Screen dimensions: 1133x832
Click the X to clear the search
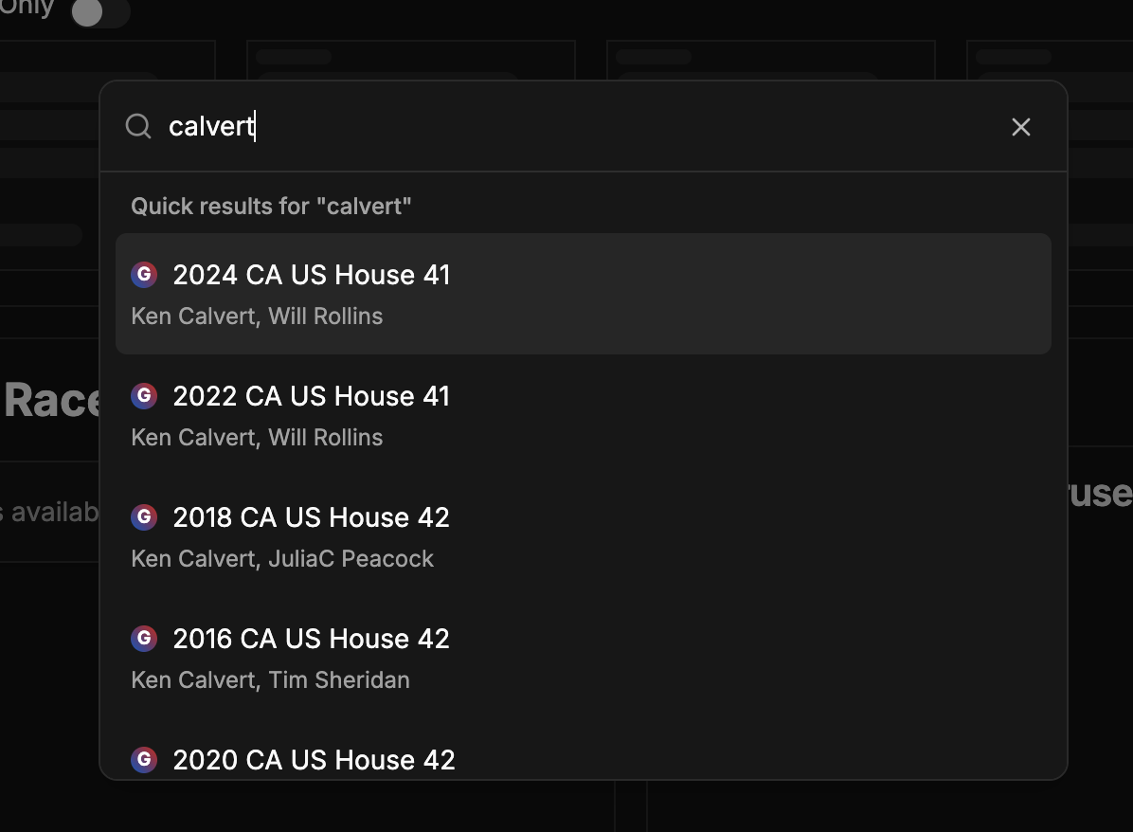1020,126
